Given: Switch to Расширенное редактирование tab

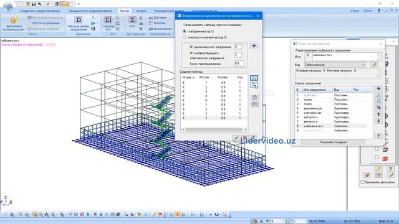Looking at the screenshot, I should pos(90,11).
